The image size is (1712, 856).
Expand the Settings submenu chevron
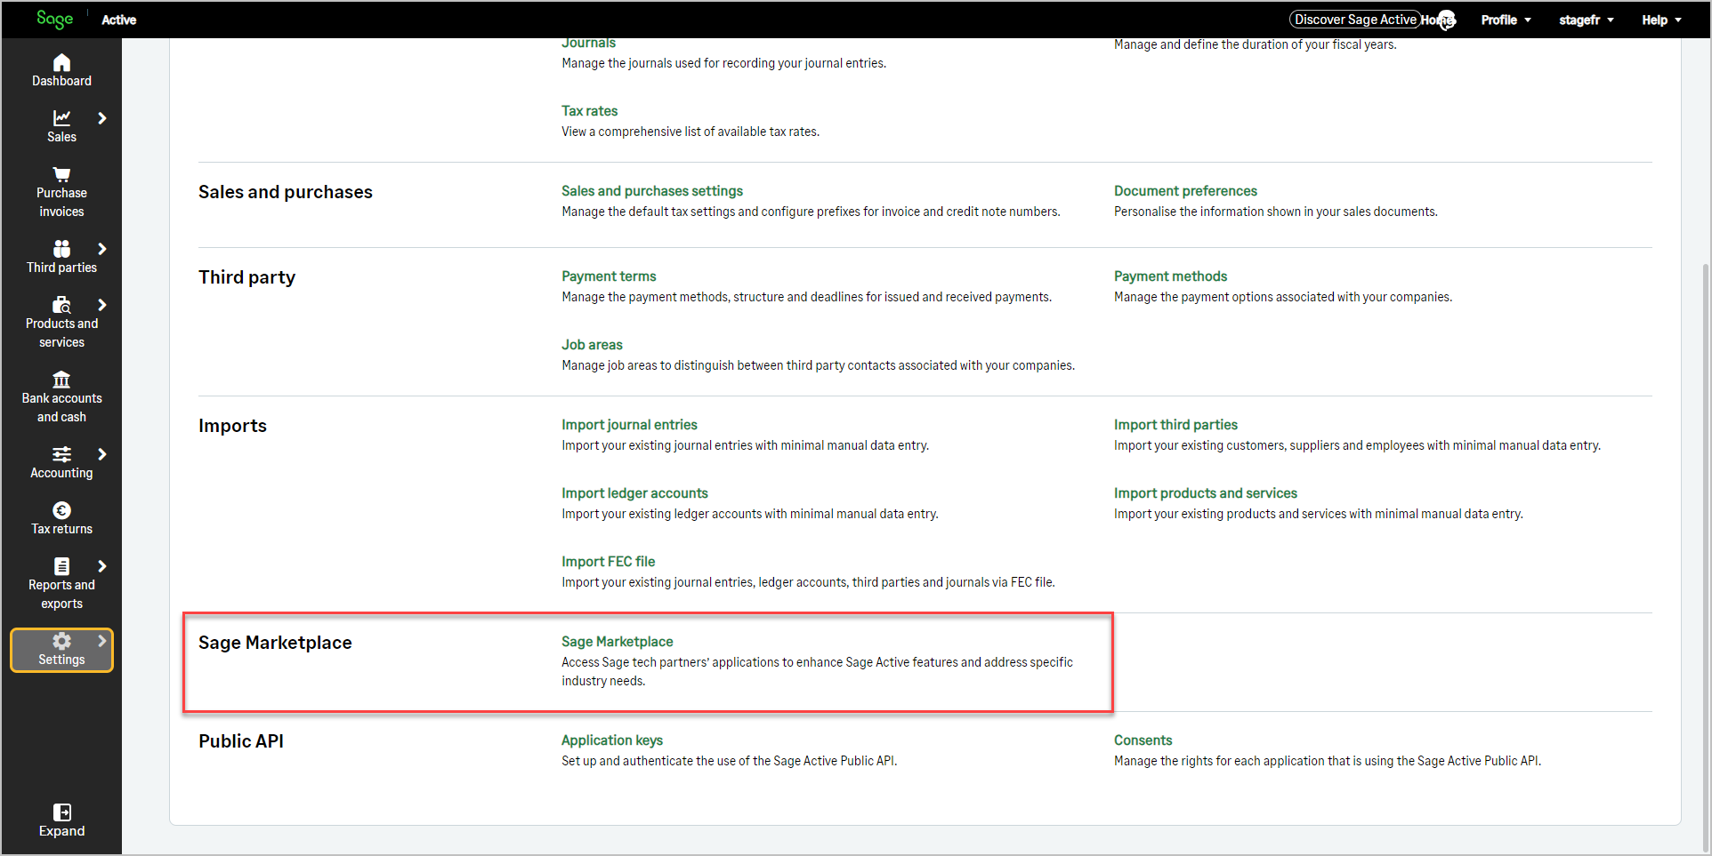pos(102,641)
